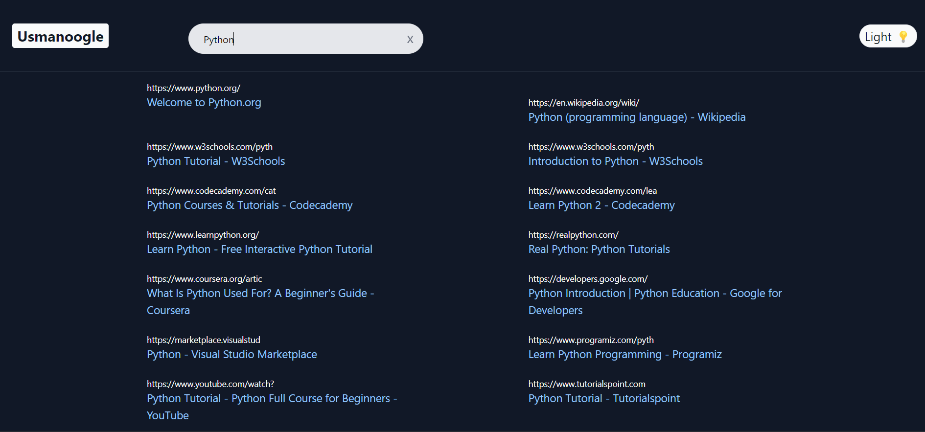Open Introduction to Python - W3Schools link
The width and height of the screenshot is (925, 432).
pyautogui.click(x=615, y=161)
